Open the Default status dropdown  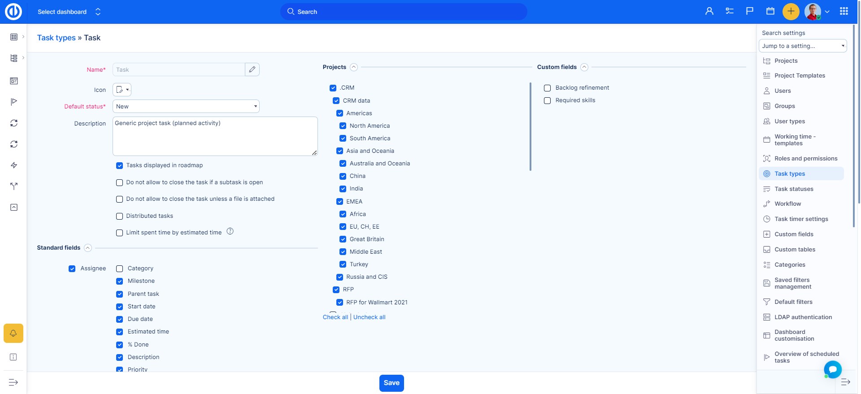pos(186,106)
